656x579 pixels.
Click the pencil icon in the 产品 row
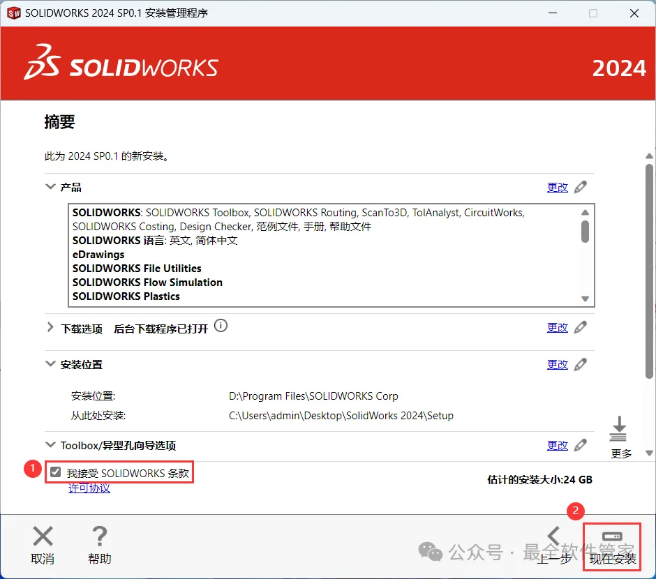pos(580,187)
